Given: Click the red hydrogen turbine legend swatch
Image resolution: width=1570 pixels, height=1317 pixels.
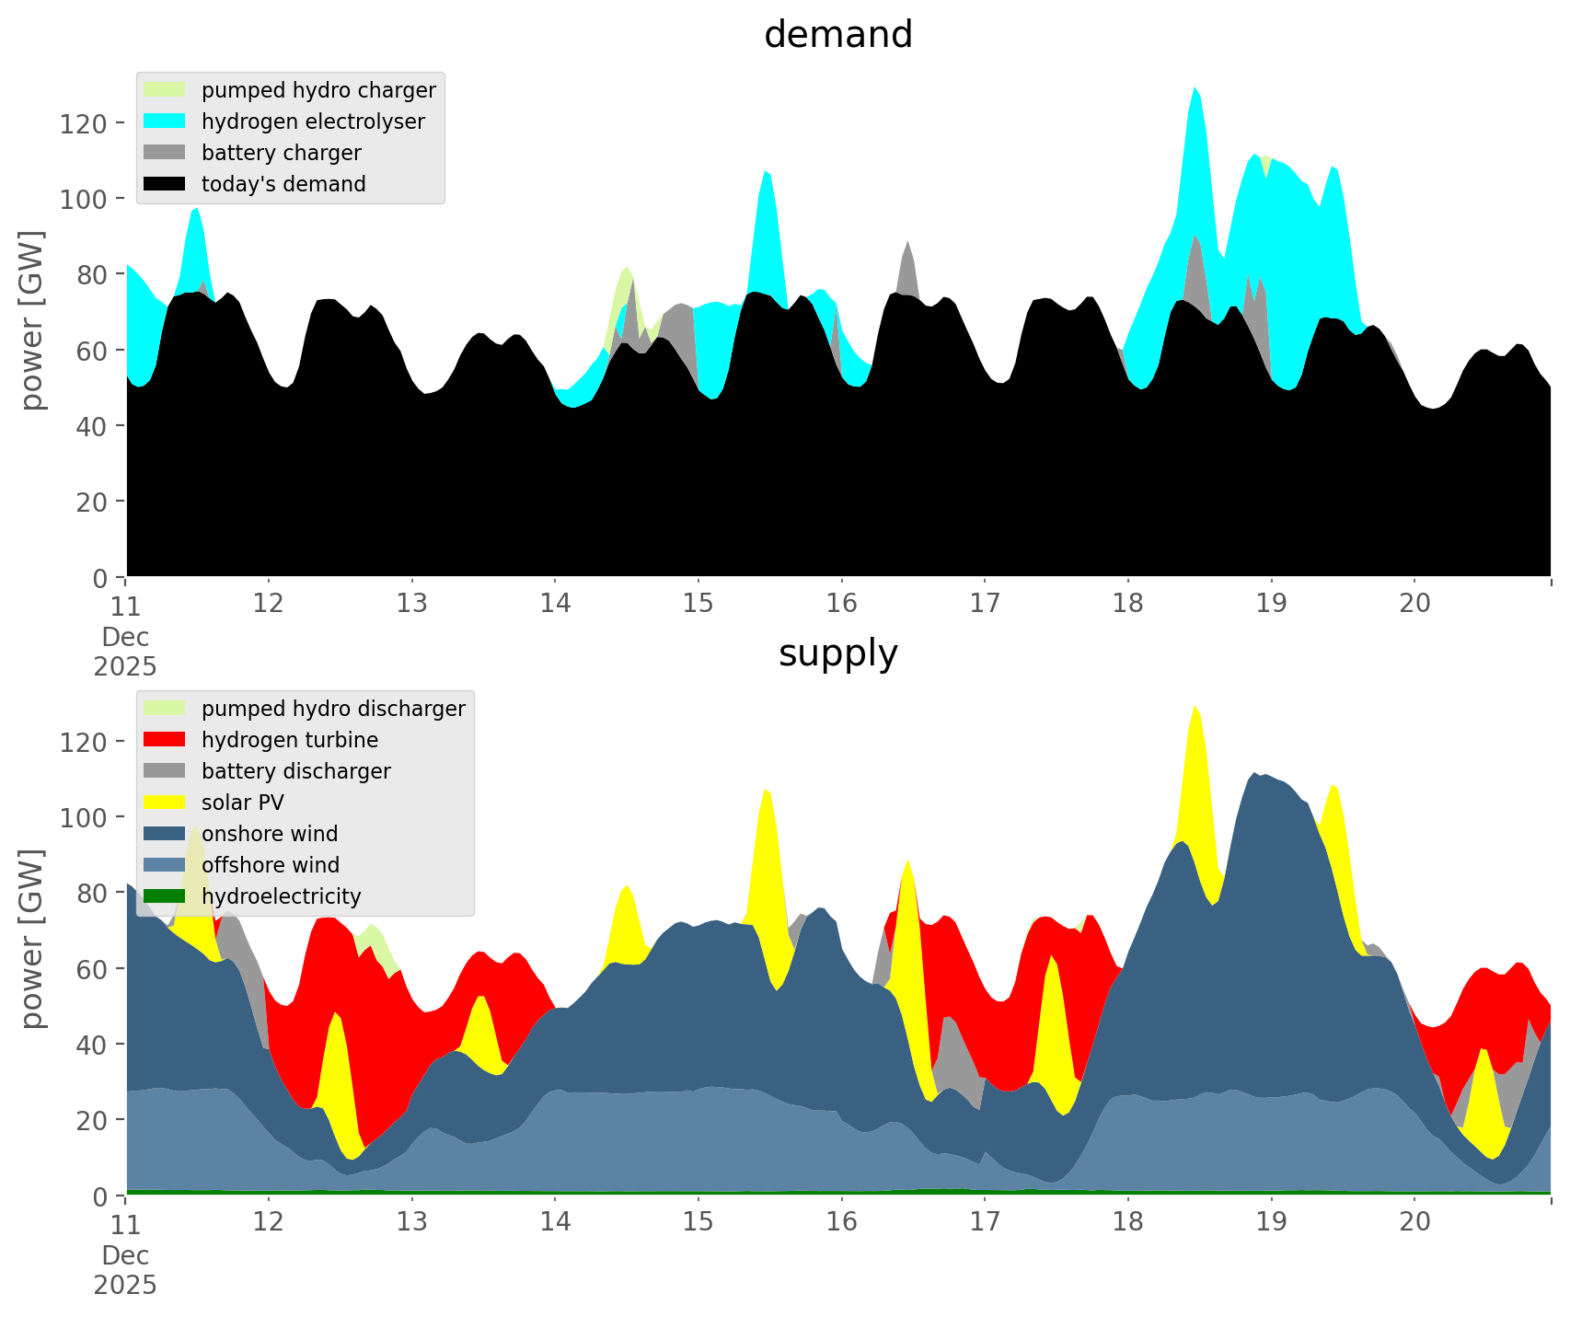Looking at the screenshot, I should click(165, 740).
